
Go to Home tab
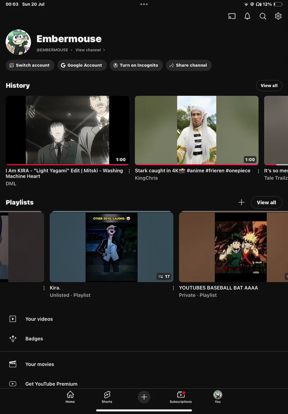coord(70,397)
